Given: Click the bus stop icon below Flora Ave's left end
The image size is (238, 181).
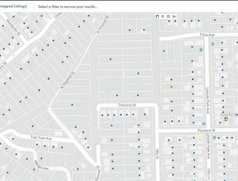Looking at the screenshot, I should click(201, 50).
